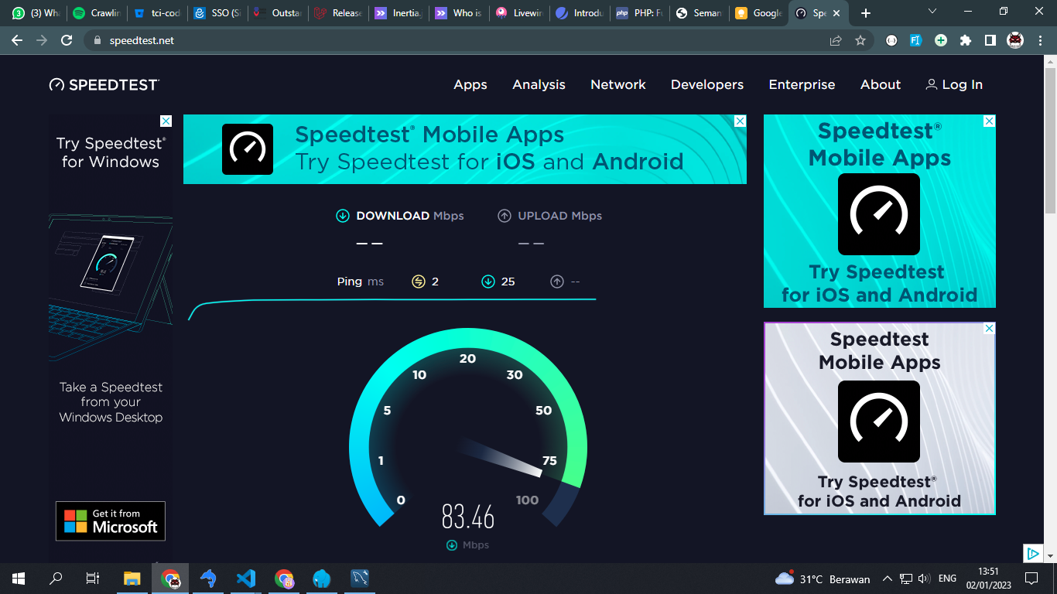Click the upload arrow icon beside UPLOAD Mbps
1057x594 pixels.
click(x=505, y=216)
